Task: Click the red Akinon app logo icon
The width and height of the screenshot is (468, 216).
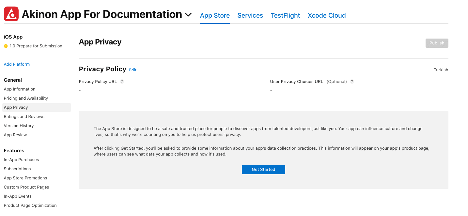Action: coord(11,14)
